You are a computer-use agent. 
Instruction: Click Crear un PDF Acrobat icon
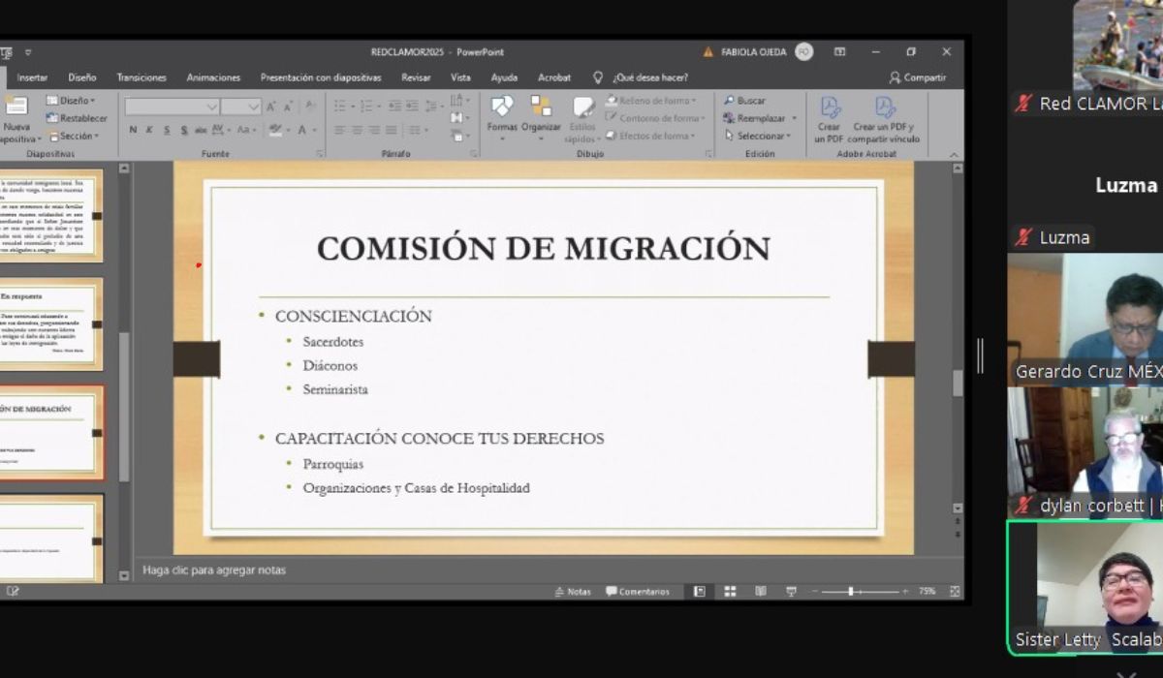[829, 119]
